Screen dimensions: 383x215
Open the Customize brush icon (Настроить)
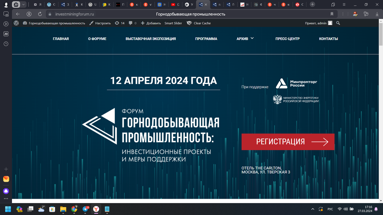pyautogui.click(x=91, y=23)
